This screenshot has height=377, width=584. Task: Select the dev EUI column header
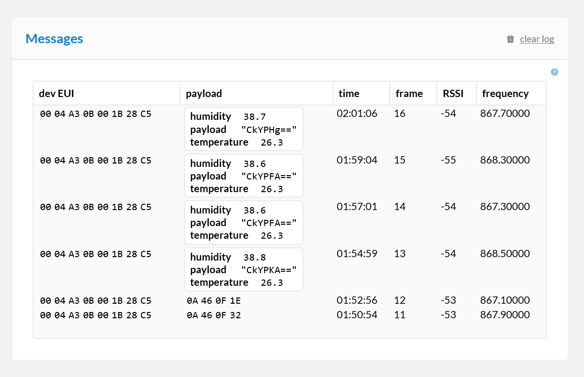pos(56,94)
